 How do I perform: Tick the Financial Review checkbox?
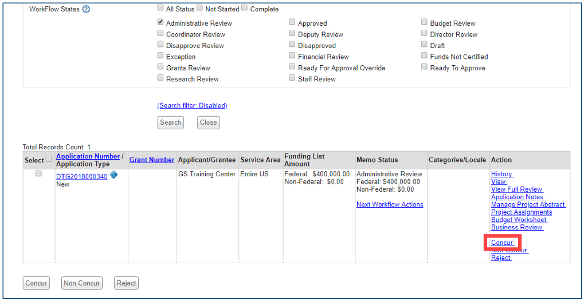292,56
